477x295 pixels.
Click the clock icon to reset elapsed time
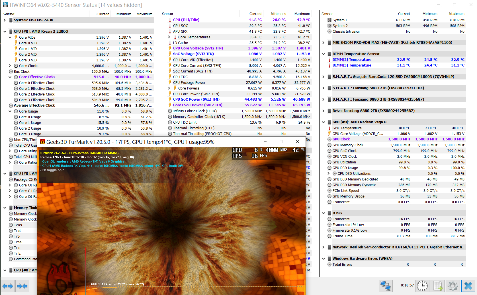[x=422, y=286]
